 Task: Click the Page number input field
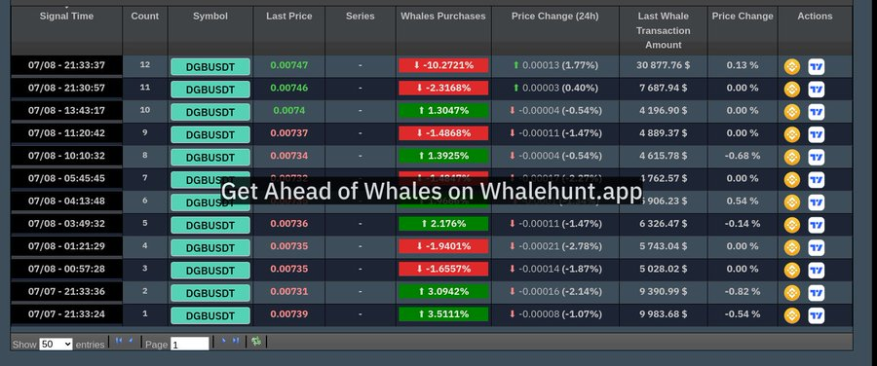coord(190,345)
